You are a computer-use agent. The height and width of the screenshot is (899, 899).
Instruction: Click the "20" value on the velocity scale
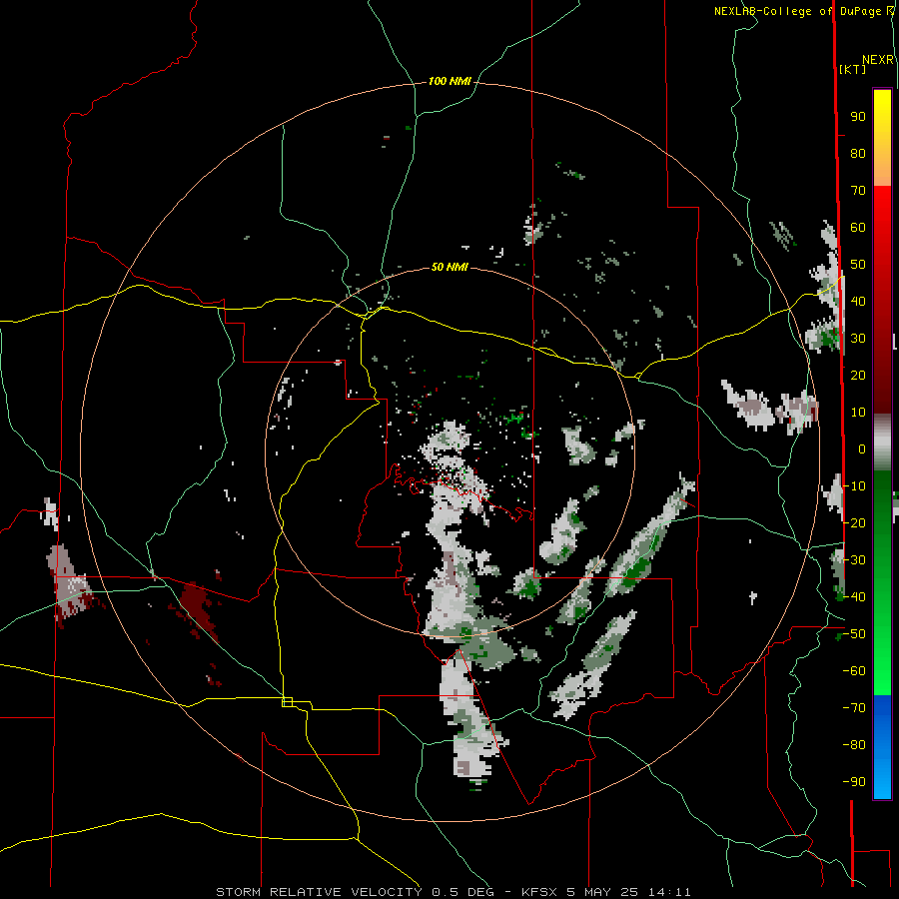point(858,376)
